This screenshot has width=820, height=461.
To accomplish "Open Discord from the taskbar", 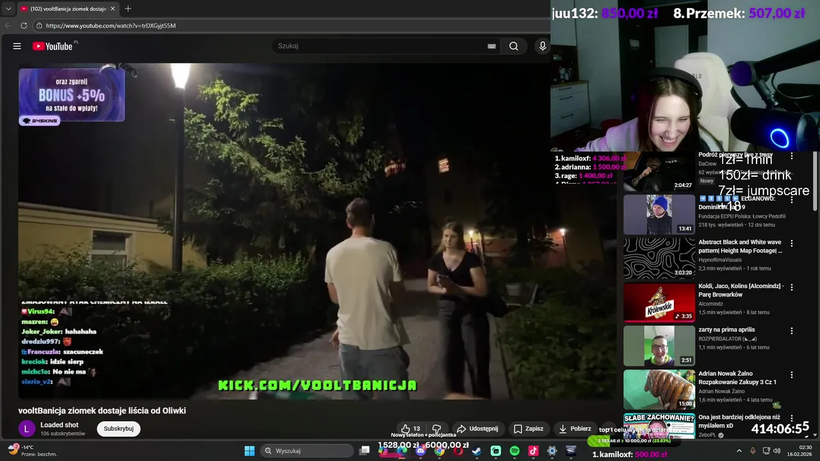I will [x=420, y=451].
